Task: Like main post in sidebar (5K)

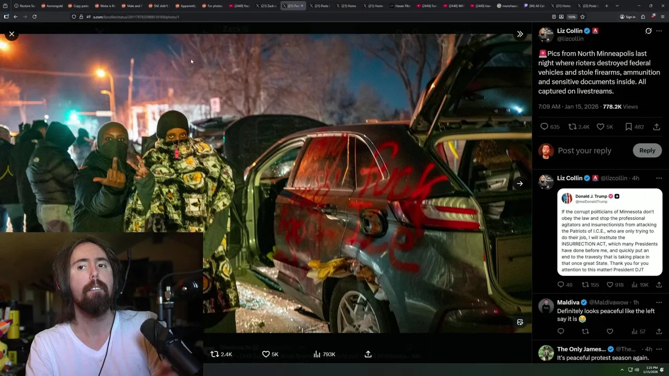Action: pyautogui.click(x=605, y=126)
